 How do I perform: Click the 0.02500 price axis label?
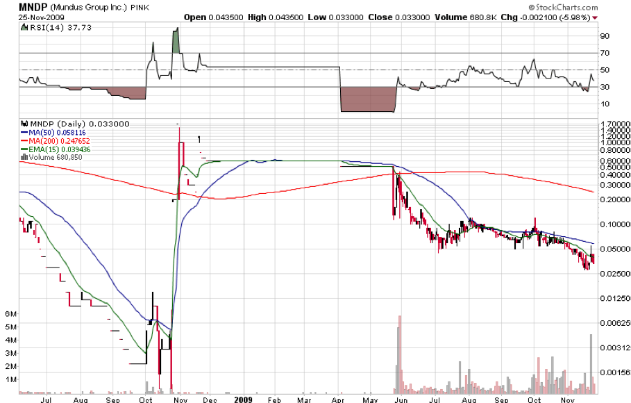[616, 274]
